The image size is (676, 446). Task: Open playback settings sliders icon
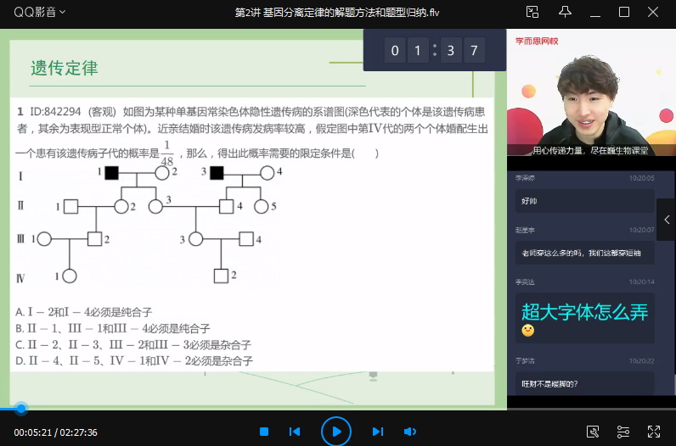pyautogui.click(x=623, y=432)
